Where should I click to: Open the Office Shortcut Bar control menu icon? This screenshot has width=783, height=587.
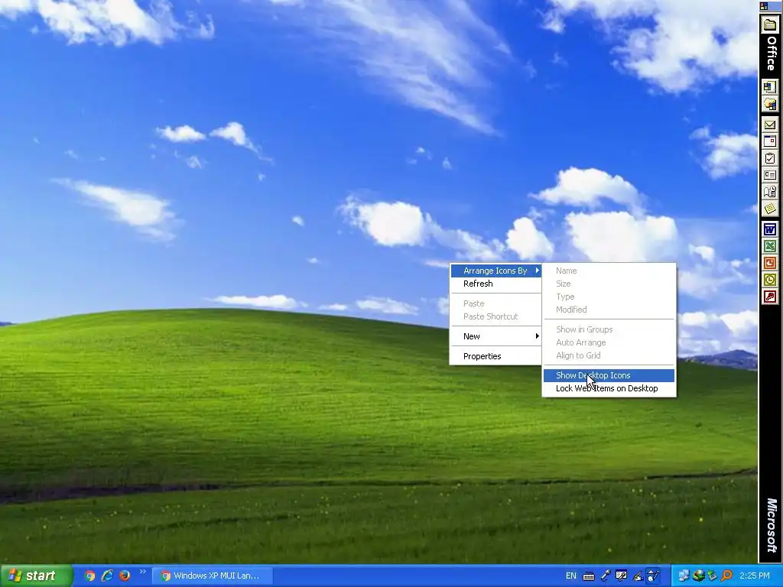coord(764,6)
